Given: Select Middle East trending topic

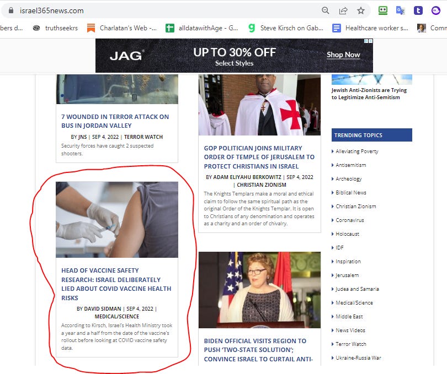Looking at the screenshot, I should point(349,317).
